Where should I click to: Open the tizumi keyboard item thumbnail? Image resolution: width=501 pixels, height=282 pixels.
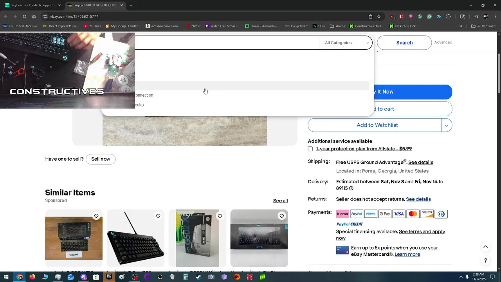pyautogui.click(x=74, y=238)
